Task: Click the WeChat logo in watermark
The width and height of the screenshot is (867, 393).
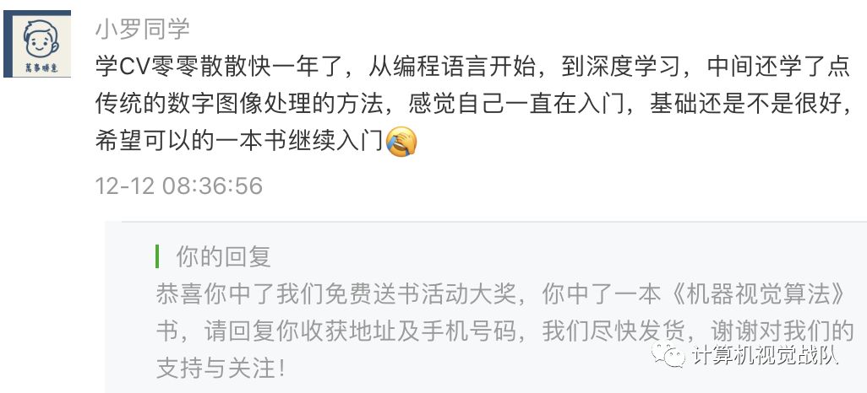Action: coord(668,354)
